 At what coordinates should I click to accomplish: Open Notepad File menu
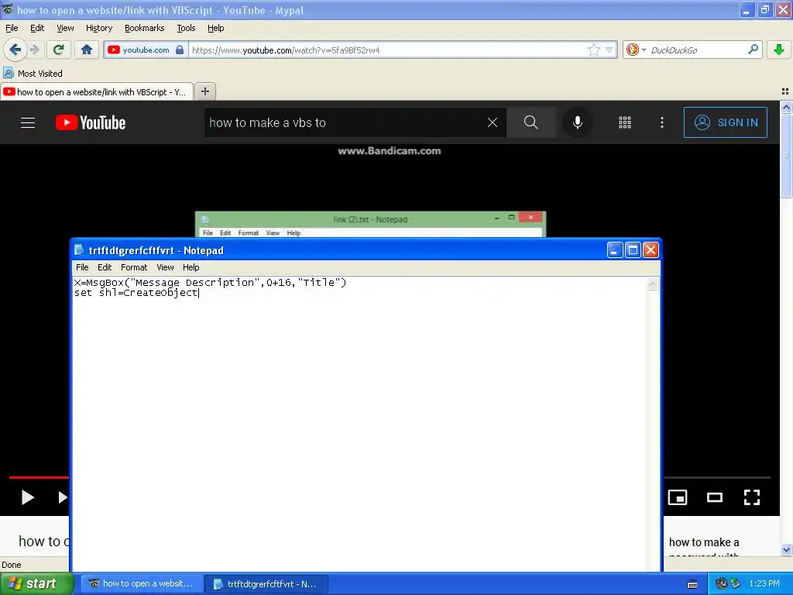82,267
